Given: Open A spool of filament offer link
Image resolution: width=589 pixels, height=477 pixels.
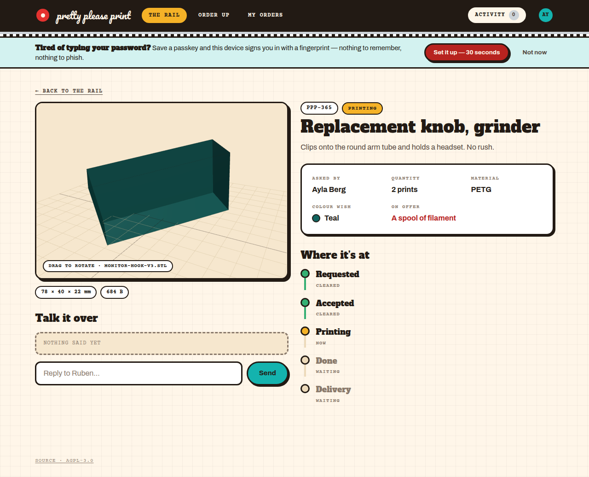Looking at the screenshot, I should 423,218.
